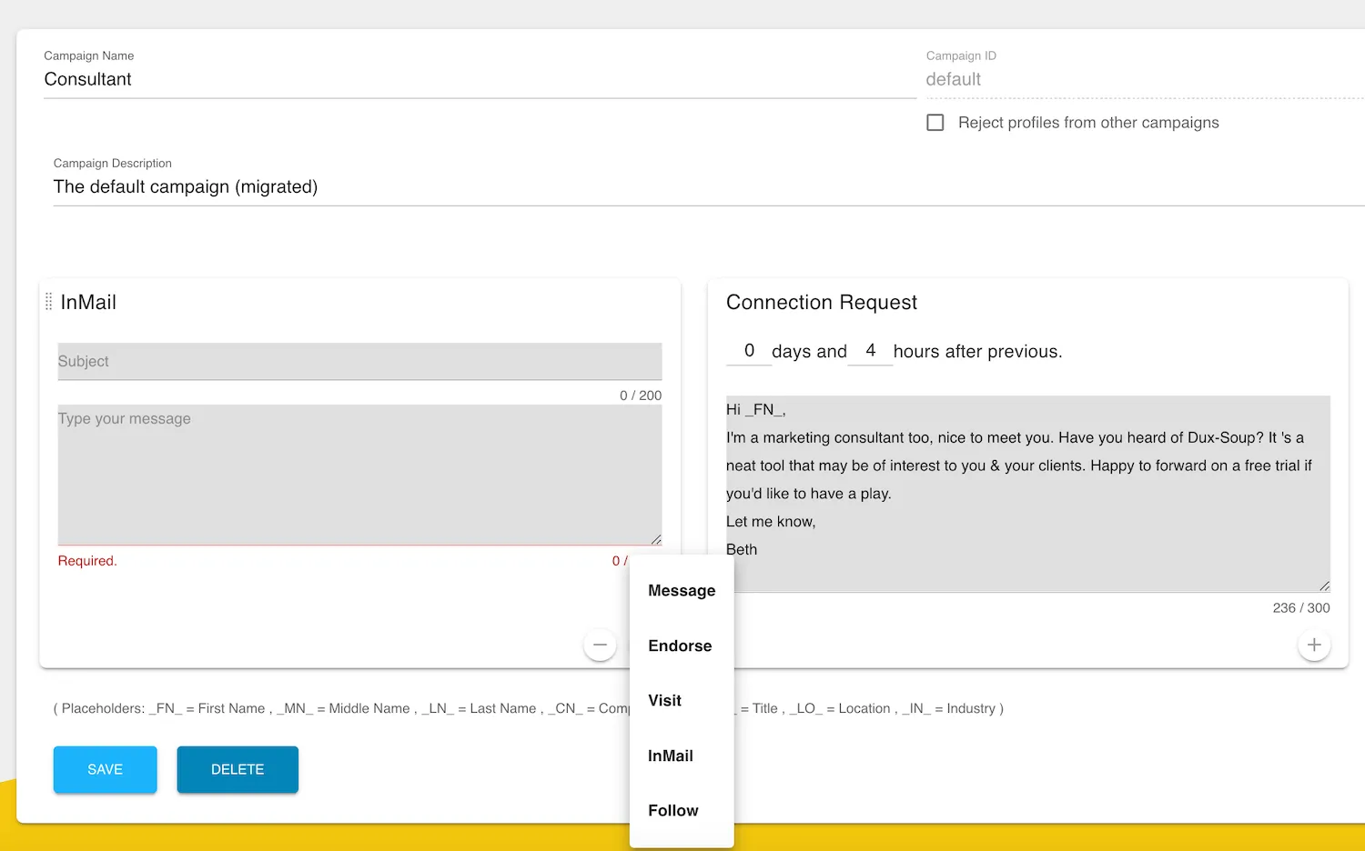Click the resize grip of InMail message box
The image size is (1365, 851).
point(656,539)
